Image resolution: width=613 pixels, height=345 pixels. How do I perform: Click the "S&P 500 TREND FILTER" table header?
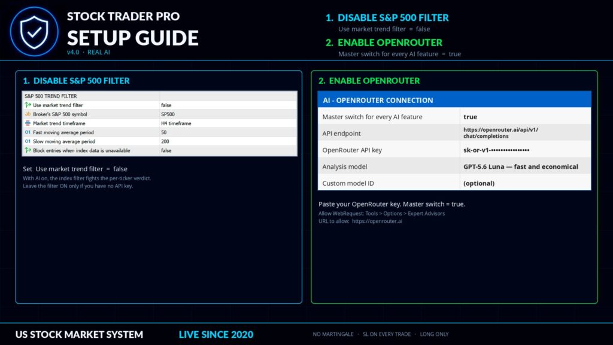click(51, 96)
